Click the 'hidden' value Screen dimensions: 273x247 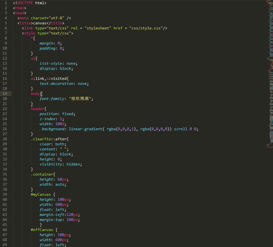click(73, 164)
